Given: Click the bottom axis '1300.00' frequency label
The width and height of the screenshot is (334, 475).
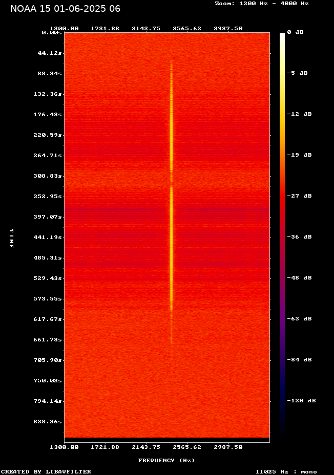Looking at the screenshot, I should coord(64,447).
